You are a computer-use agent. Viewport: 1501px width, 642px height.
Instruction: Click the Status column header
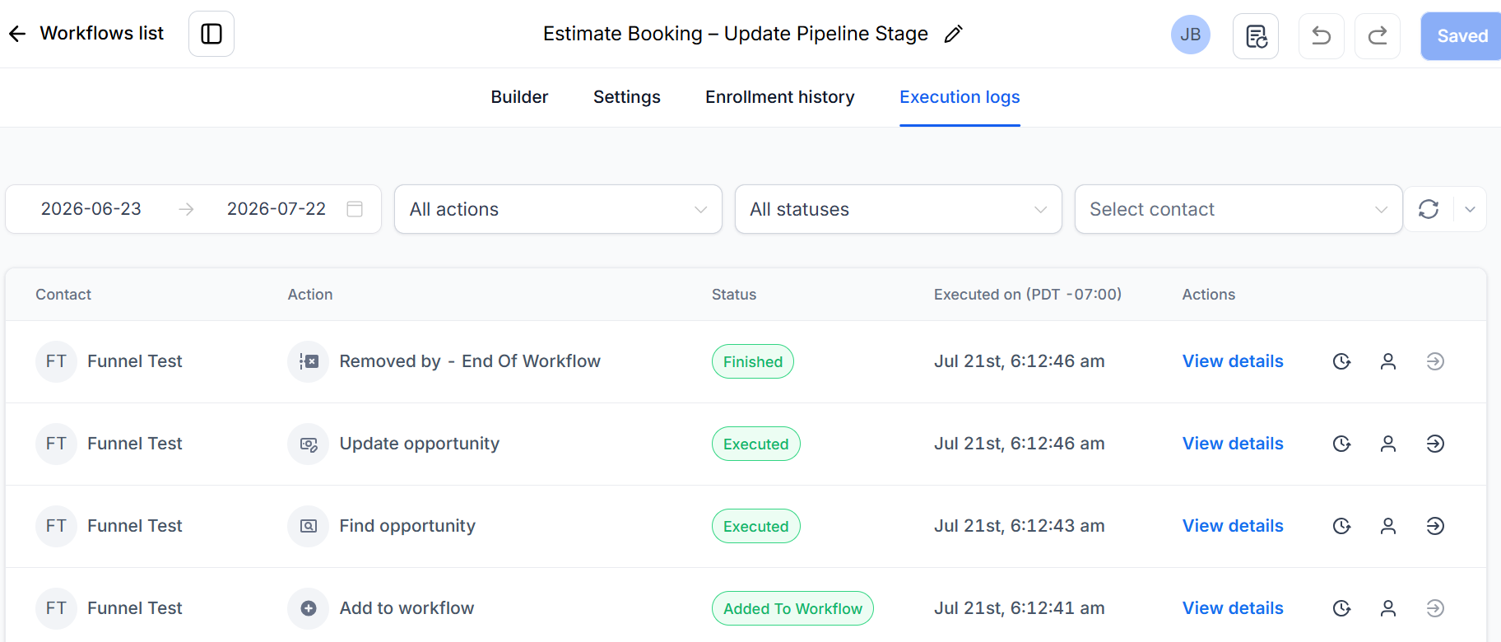click(x=734, y=295)
